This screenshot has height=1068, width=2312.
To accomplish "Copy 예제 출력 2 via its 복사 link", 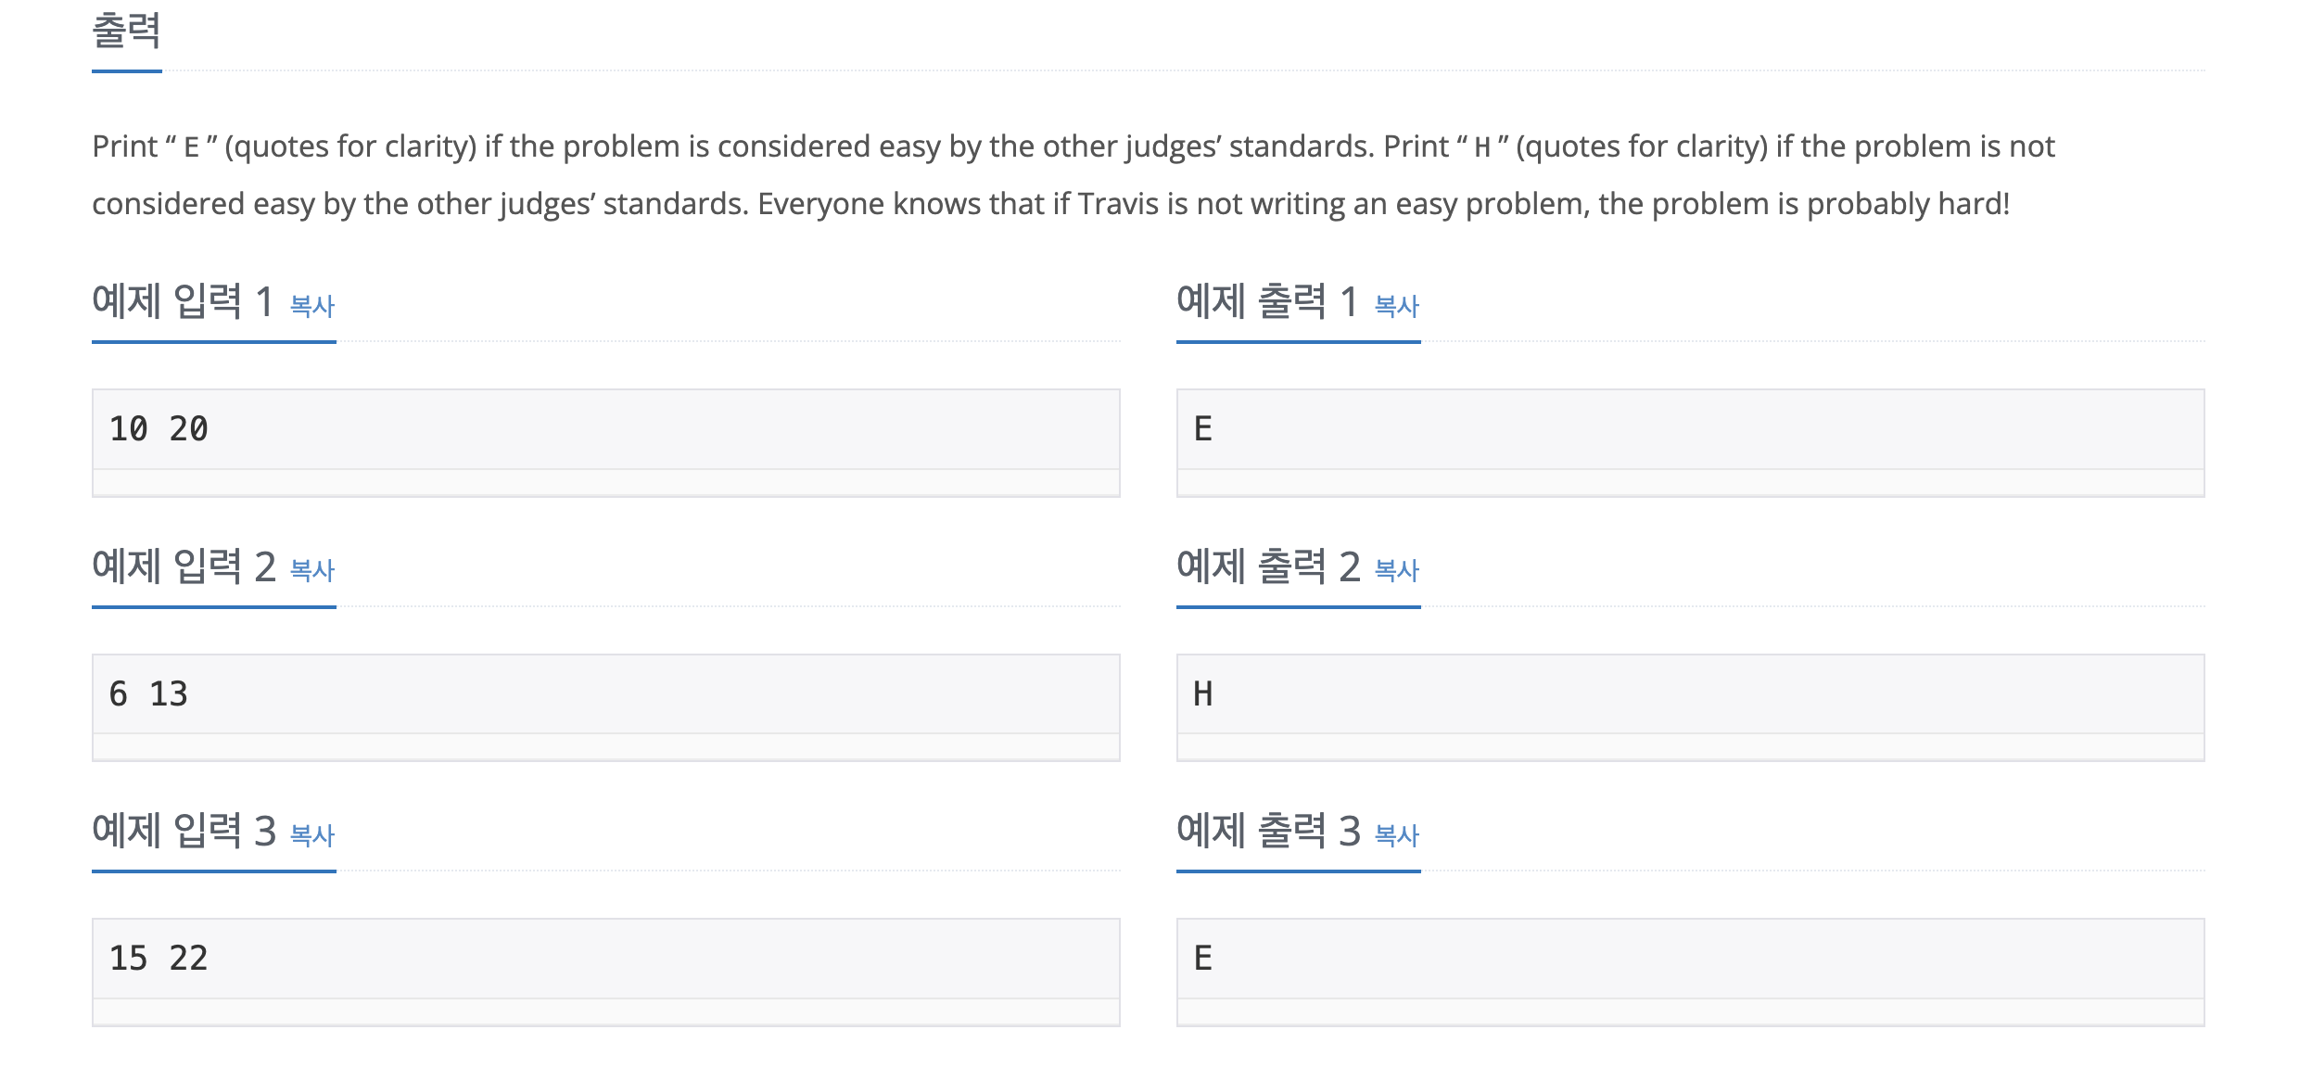I will [x=1396, y=570].
